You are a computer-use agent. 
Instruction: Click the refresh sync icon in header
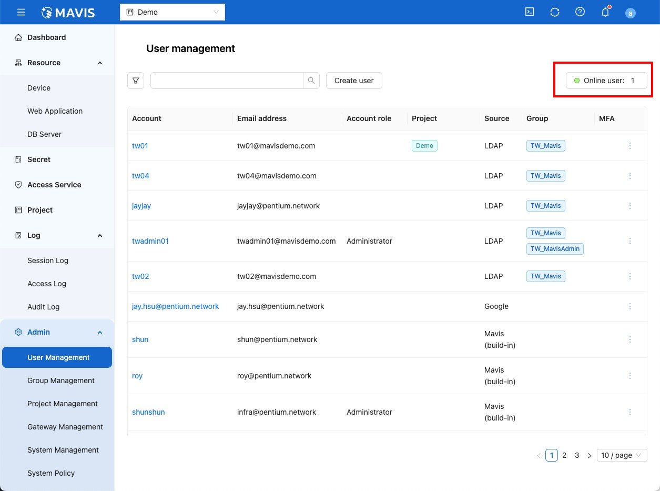point(555,12)
